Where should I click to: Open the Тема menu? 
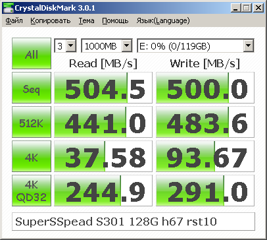coord(86,20)
